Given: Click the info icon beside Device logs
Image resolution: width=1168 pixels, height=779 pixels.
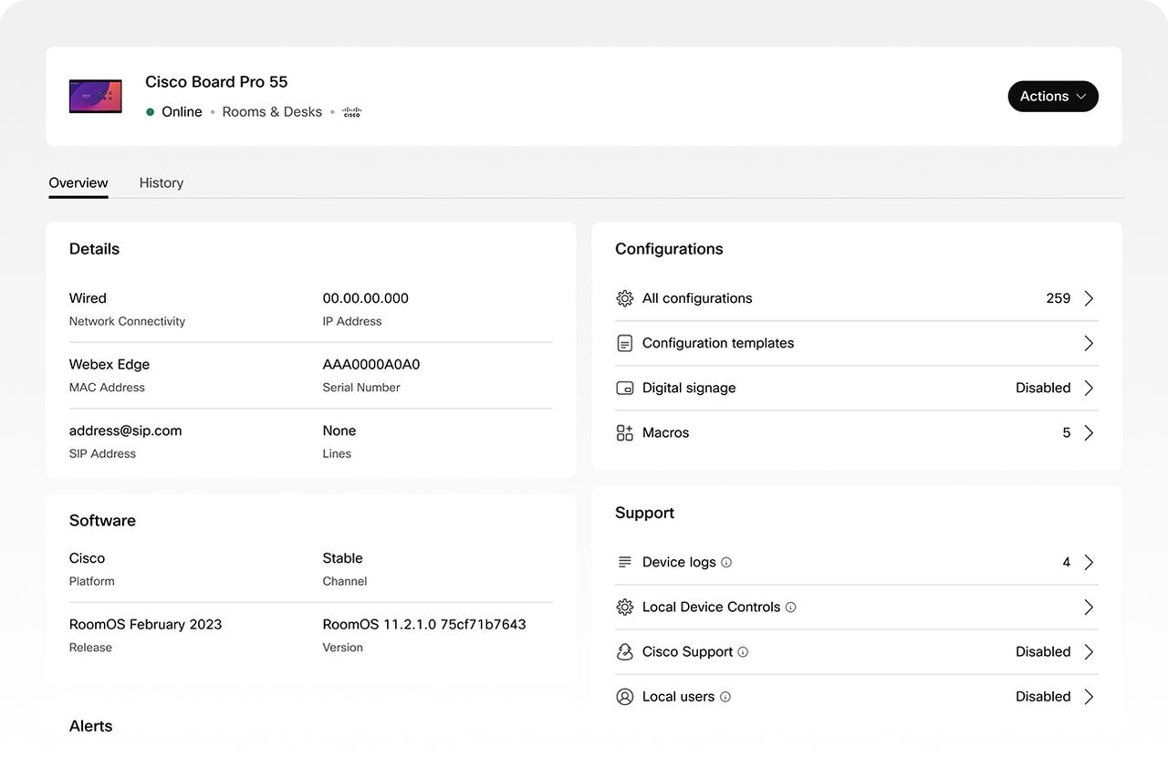Looking at the screenshot, I should tap(725, 562).
